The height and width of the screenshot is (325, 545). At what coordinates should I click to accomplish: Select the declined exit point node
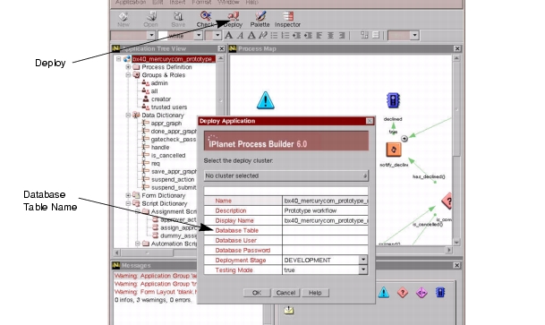[393, 100]
